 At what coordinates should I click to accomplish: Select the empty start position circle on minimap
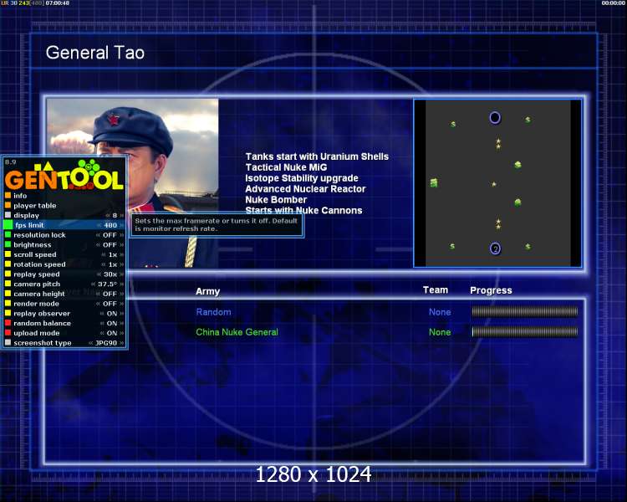(x=495, y=118)
